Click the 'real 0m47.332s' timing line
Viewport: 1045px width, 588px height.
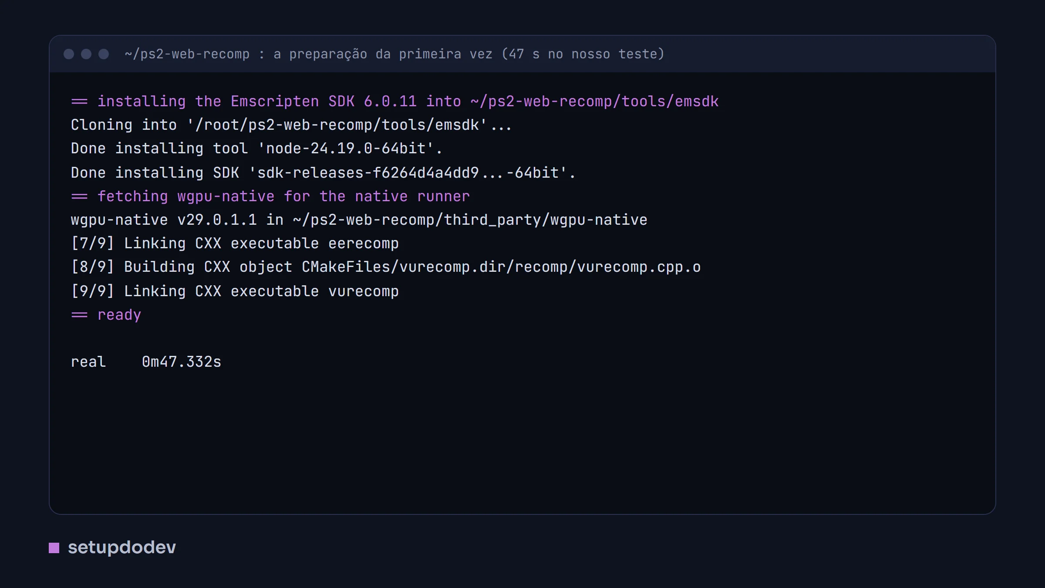146,362
